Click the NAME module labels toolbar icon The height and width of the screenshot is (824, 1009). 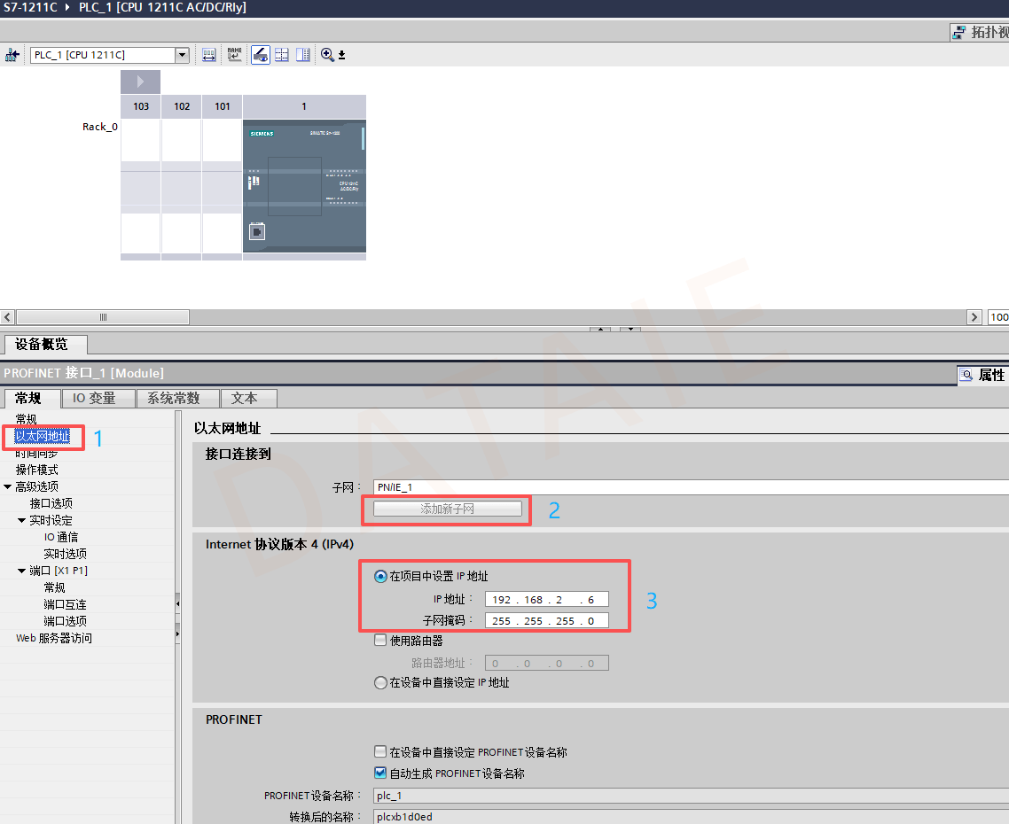click(234, 55)
